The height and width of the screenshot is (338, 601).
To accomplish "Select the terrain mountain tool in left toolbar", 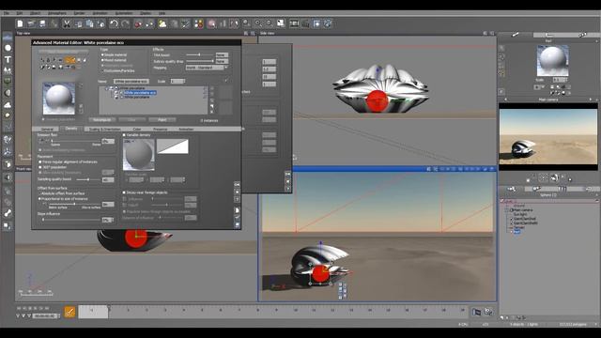I will (x=8, y=70).
